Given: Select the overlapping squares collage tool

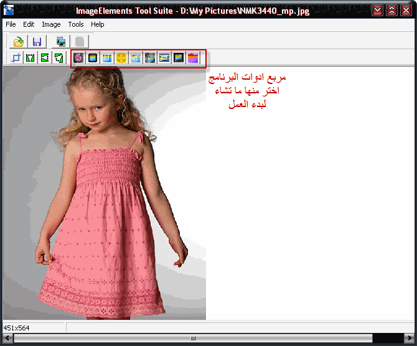Looking at the screenshot, I should pos(136,58).
